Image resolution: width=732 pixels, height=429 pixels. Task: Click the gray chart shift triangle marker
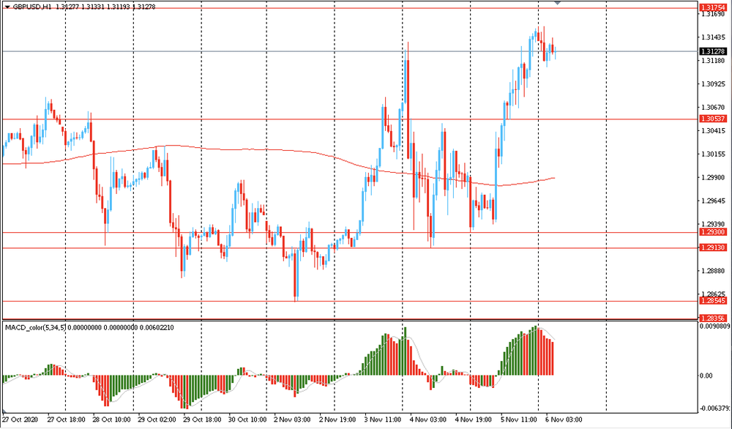tap(557, 2)
